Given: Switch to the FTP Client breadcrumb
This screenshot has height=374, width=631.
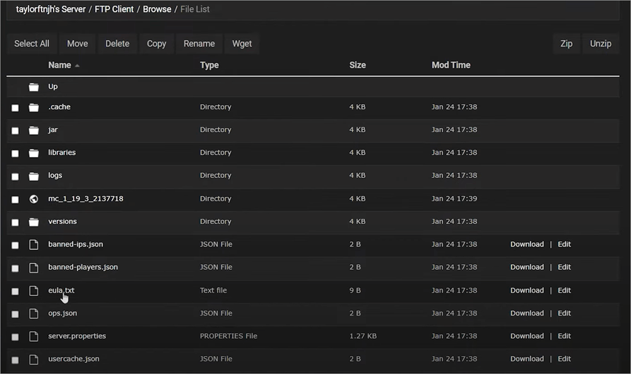Looking at the screenshot, I should click(x=114, y=9).
